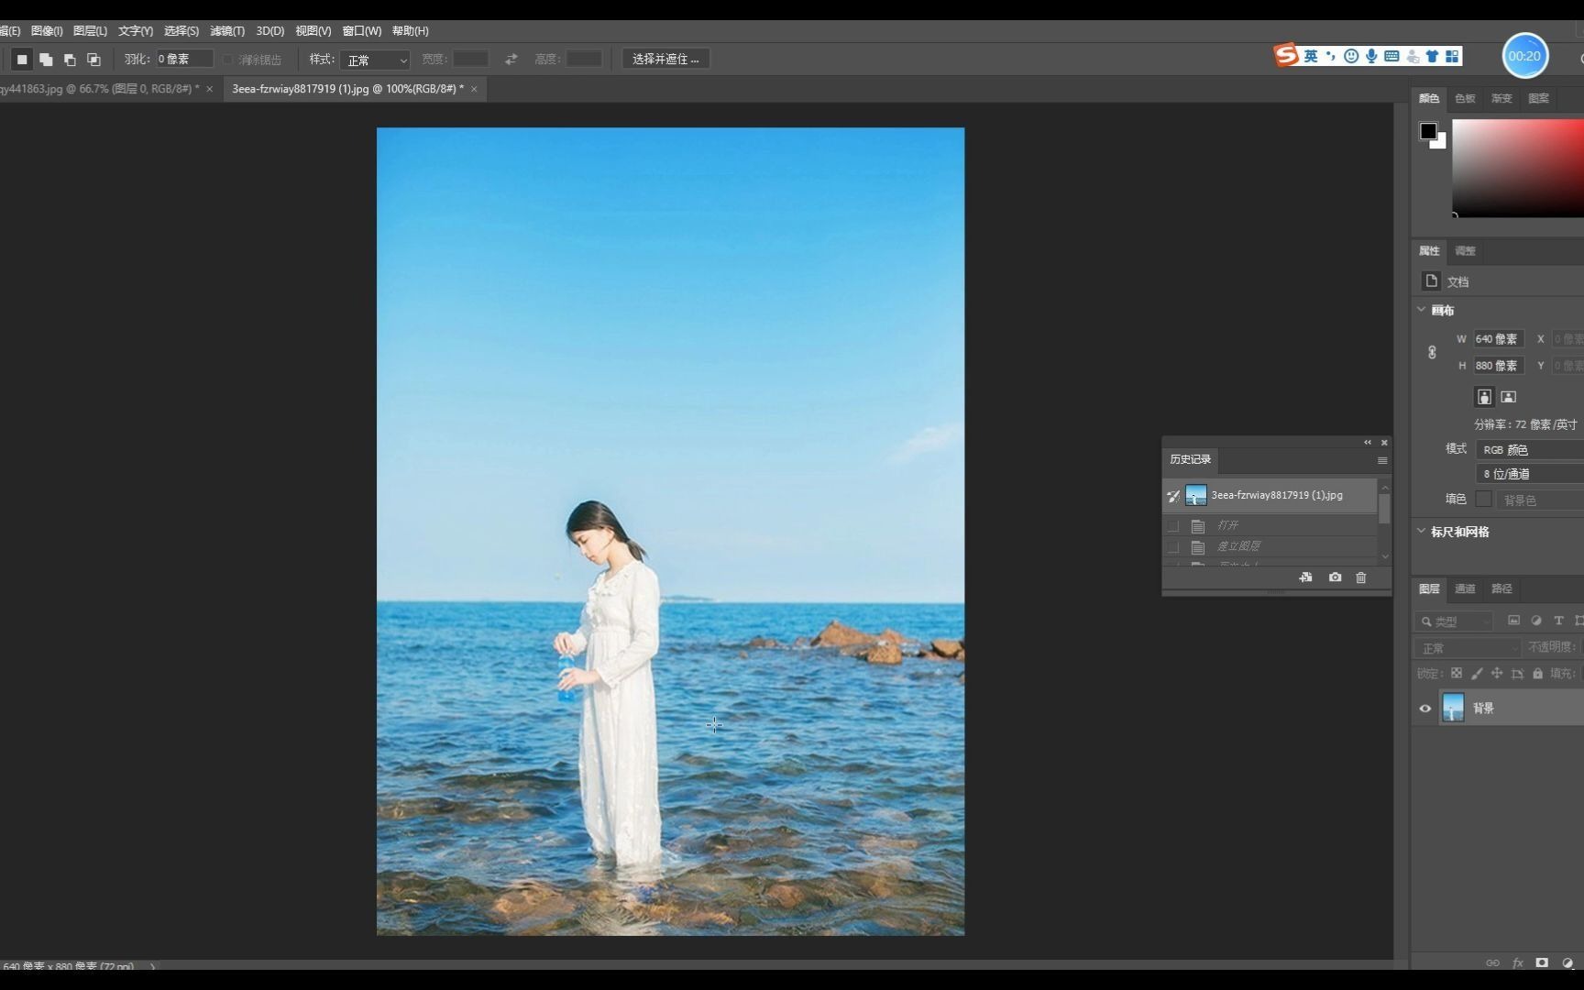Screen dimensions: 1584x990
Task: Lock all with the padlock icon
Action: [1538, 673]
